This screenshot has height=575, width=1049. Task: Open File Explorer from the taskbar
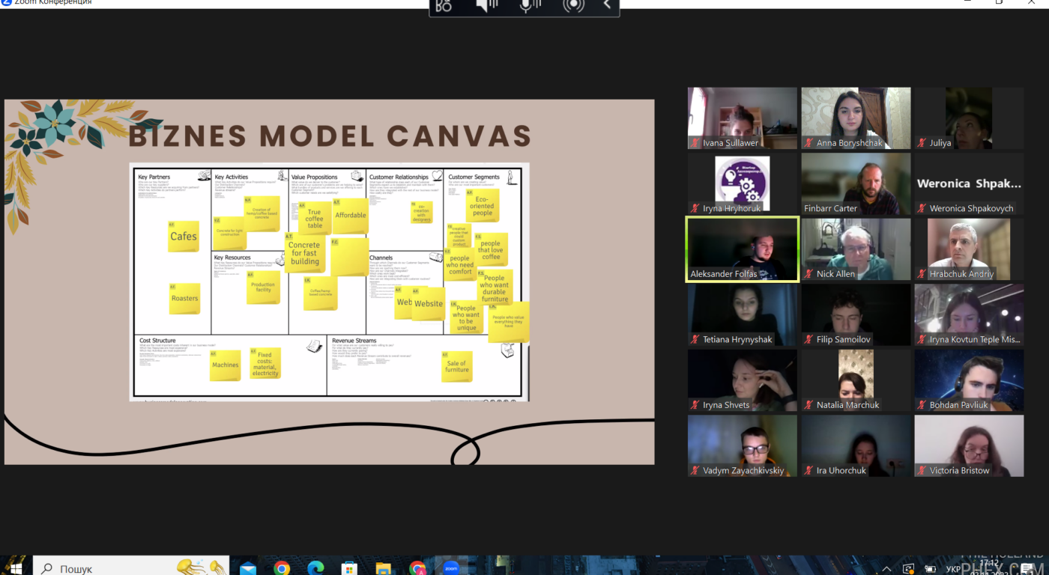coord(383,568)
